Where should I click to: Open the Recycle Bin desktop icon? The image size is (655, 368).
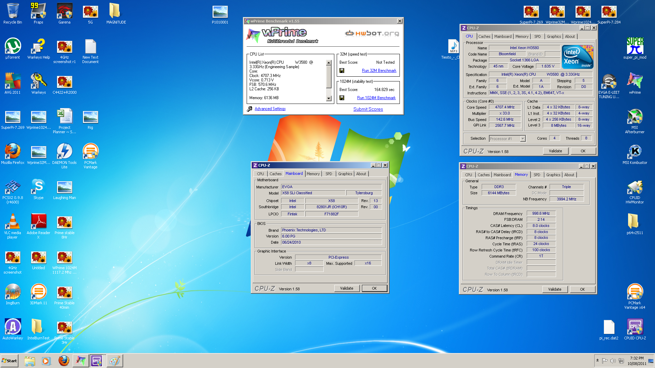(13, 14)
